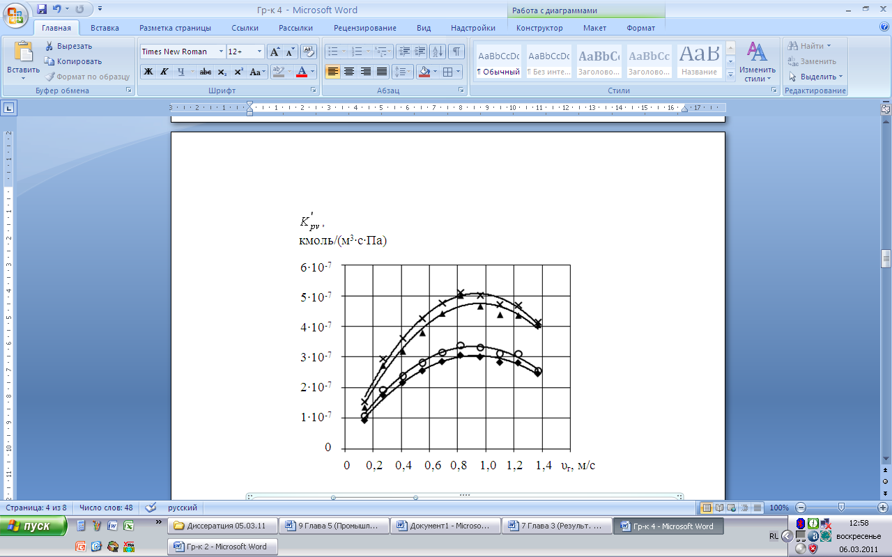Click vertical scrollbar thumb
The height and width of the screenshot is (557, 892).
coord(886,259)
